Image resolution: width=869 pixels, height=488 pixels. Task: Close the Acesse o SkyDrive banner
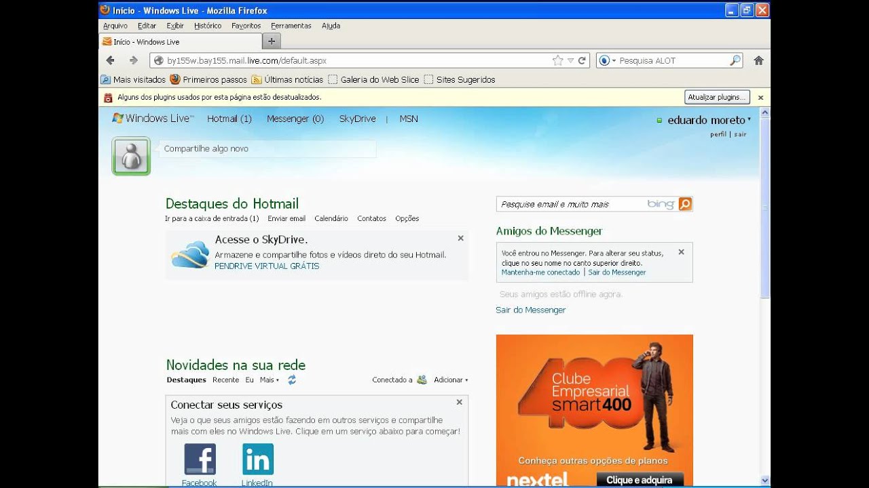point(460,238)
